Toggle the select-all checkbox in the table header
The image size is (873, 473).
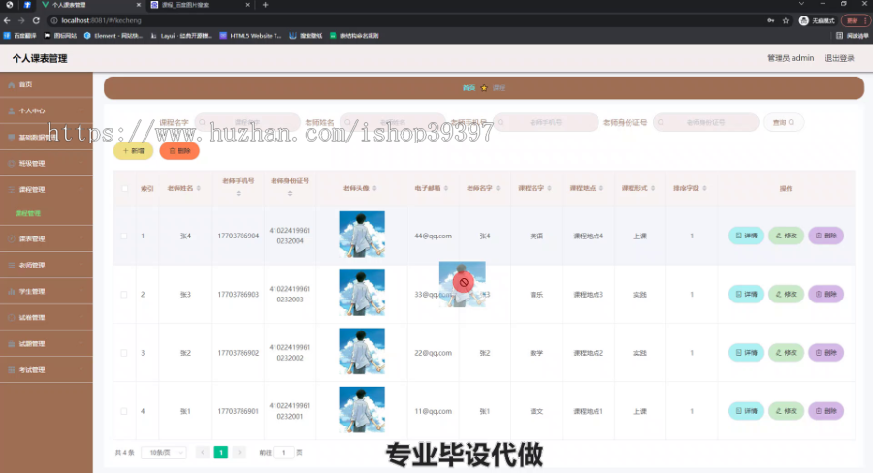click(x=124, y=188)
